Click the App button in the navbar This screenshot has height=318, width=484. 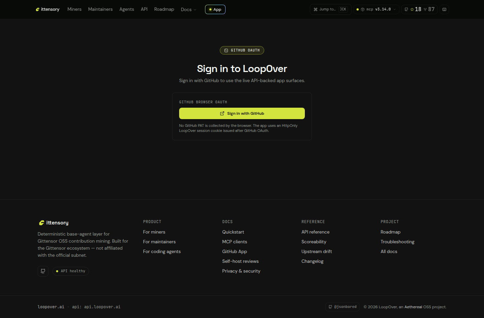click(x=215, y=9)
